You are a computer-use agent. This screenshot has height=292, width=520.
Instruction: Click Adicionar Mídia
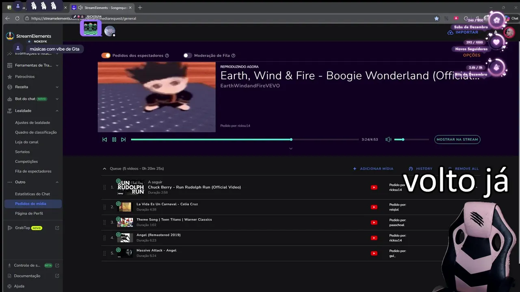373,169
